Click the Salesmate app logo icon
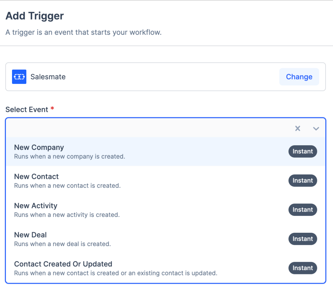 (19, 77)
